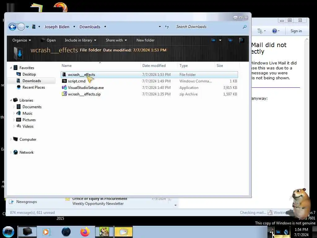The height and width of the screenshot is (238, 317).
Task: Click the Back navigation arrow in Explorer
Action: [x=12, y=27]
